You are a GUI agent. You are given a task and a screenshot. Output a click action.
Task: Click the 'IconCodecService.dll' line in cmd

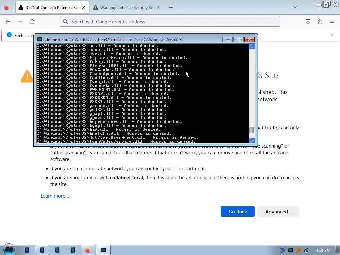point(116,141)
